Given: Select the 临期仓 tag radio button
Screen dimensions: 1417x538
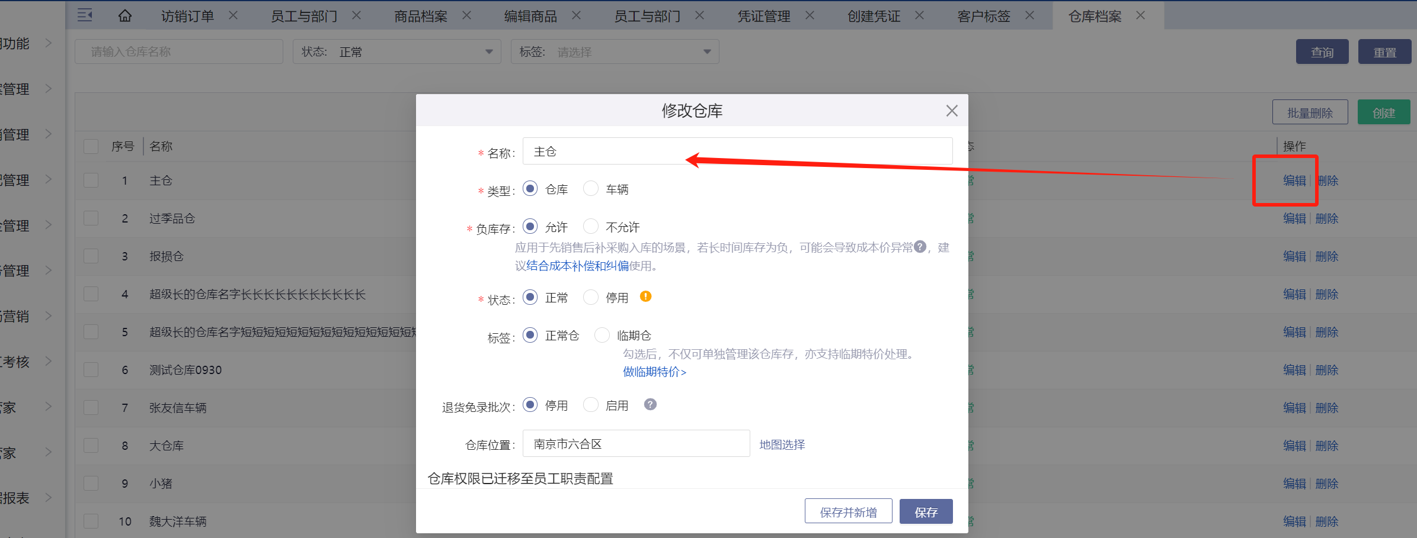Looking at the screenshot, I should [602, 336].
